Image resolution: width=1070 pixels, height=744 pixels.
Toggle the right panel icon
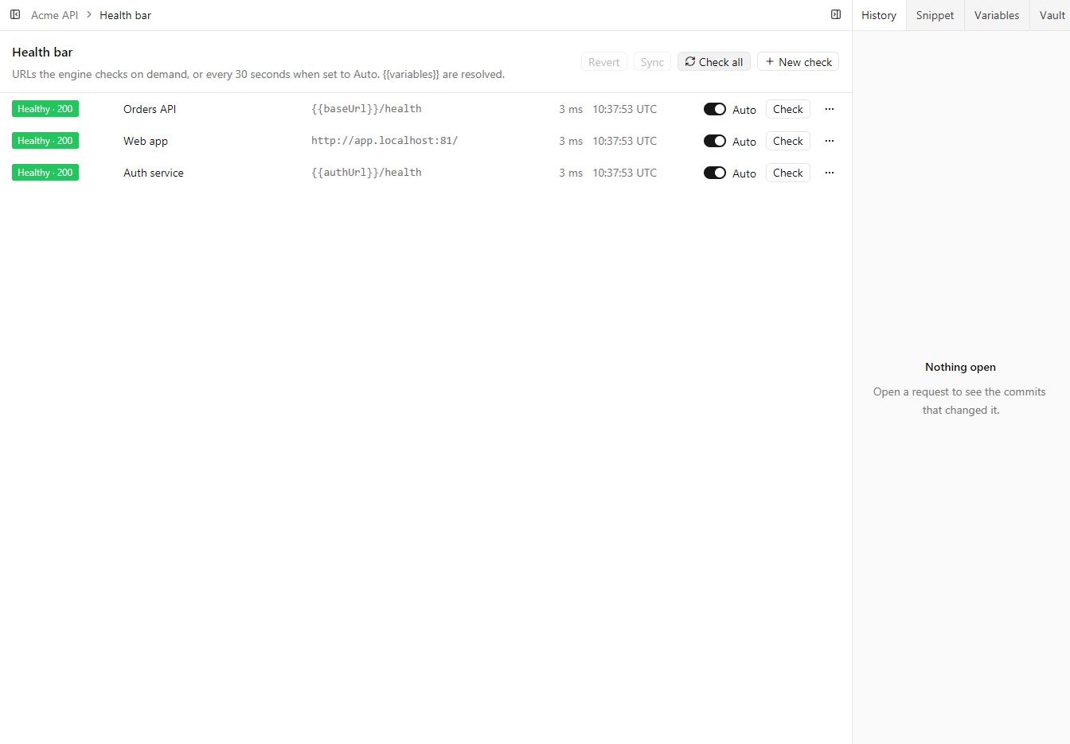coord(836,14)
